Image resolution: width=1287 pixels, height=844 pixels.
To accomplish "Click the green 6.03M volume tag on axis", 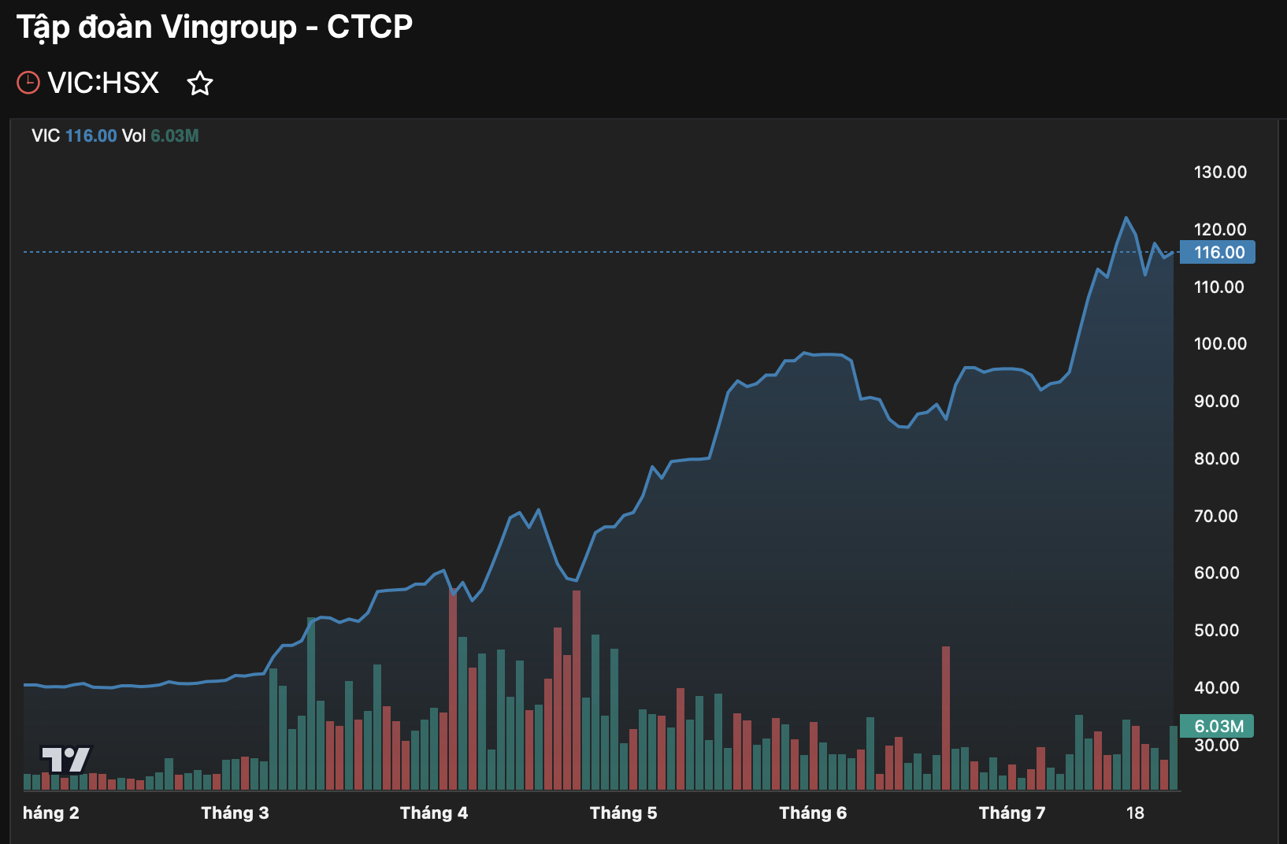I will [1217, 726].
